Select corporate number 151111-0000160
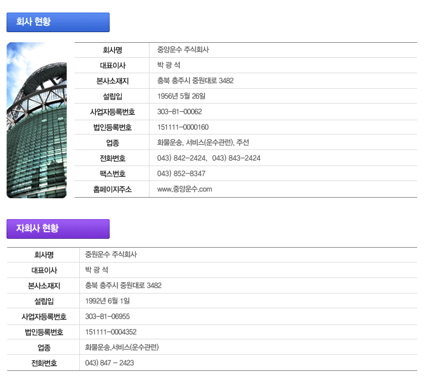Image resolution: width=429 pixels, height=387 pixels. pos(183,127)
